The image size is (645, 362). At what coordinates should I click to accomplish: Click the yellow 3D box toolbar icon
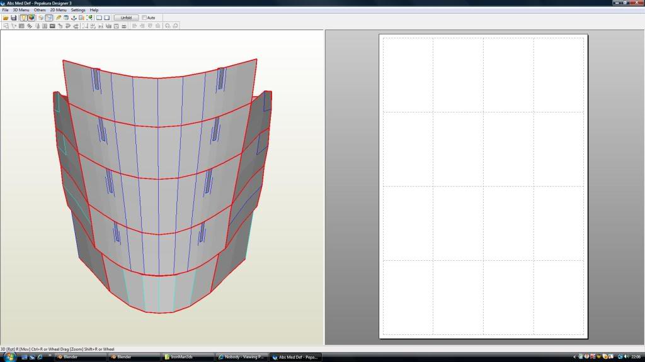click(41, 18)
